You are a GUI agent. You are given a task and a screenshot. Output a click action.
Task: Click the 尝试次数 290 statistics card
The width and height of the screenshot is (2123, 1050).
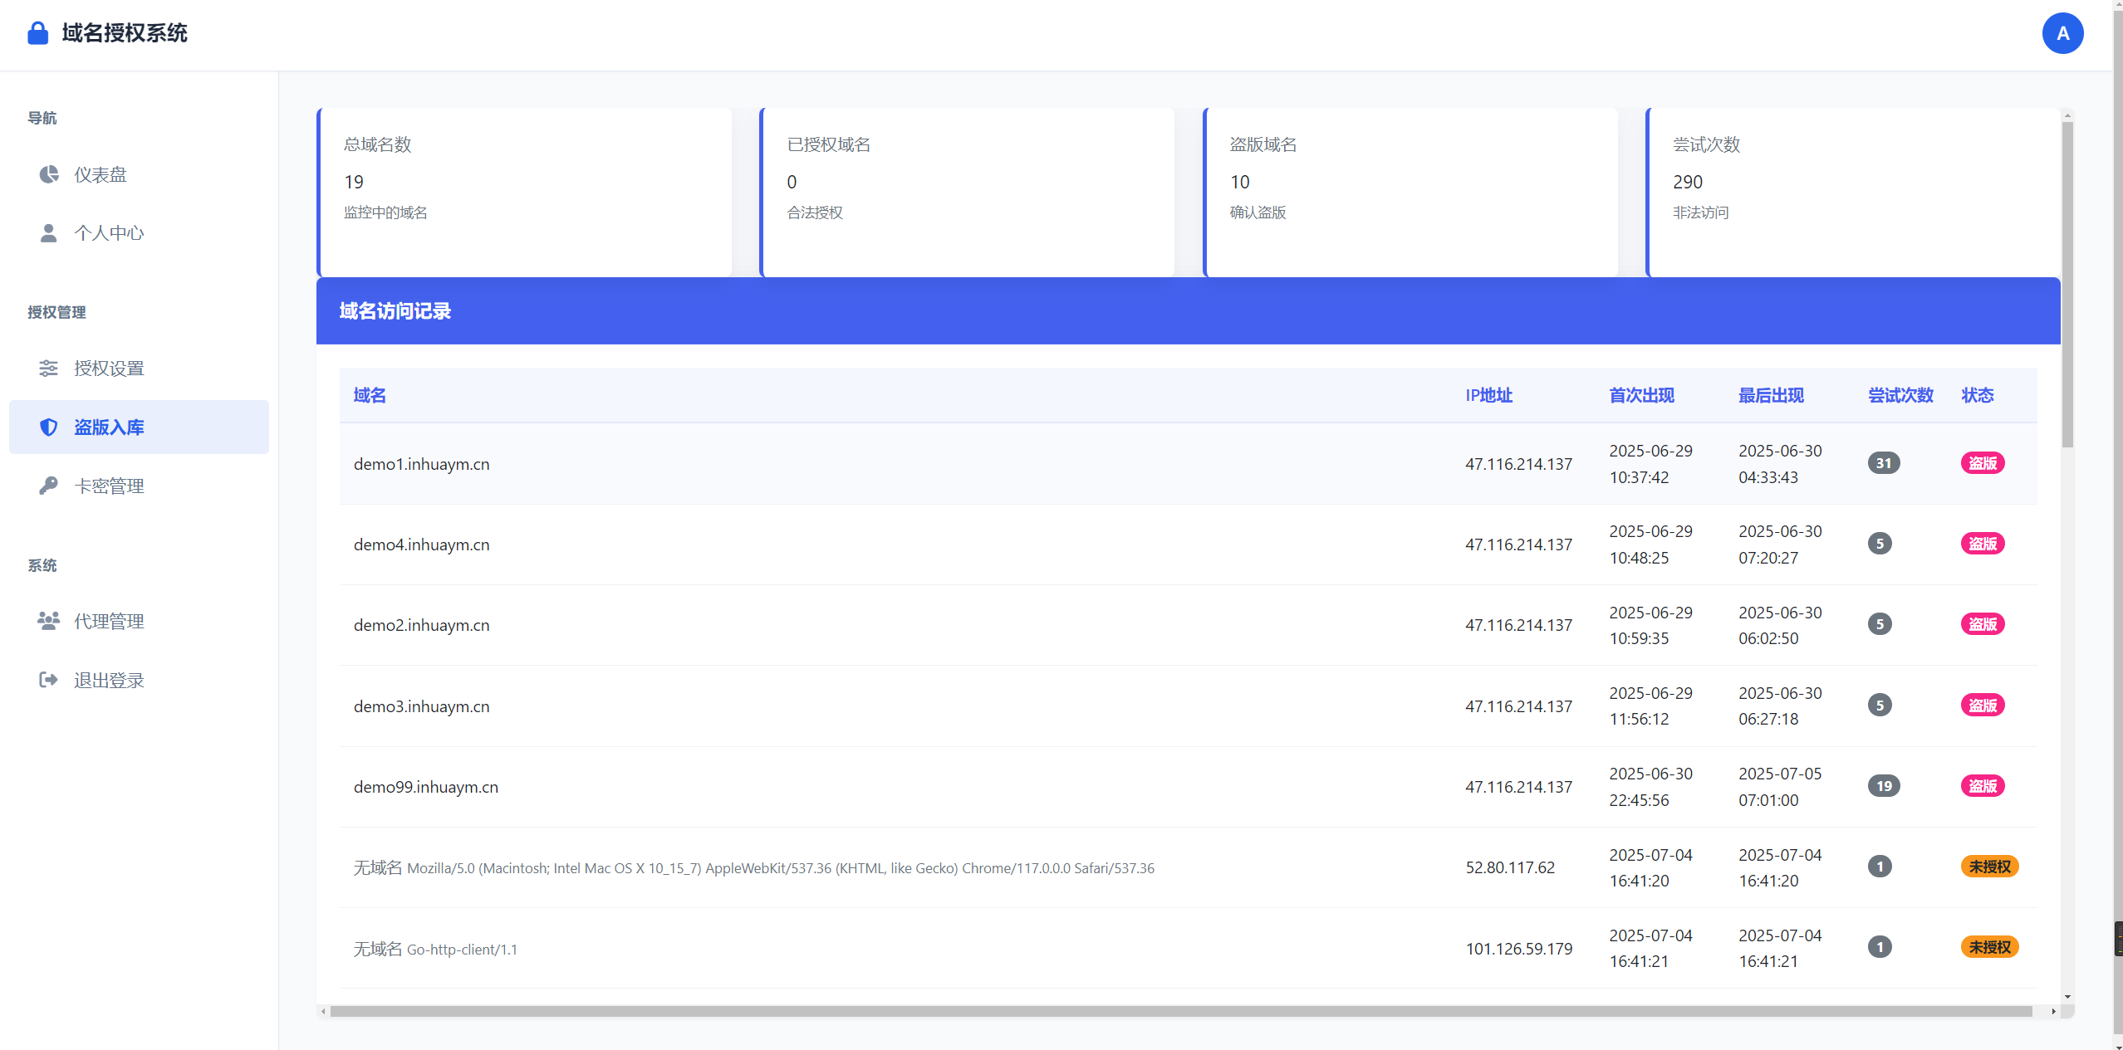pos(1853,192)
